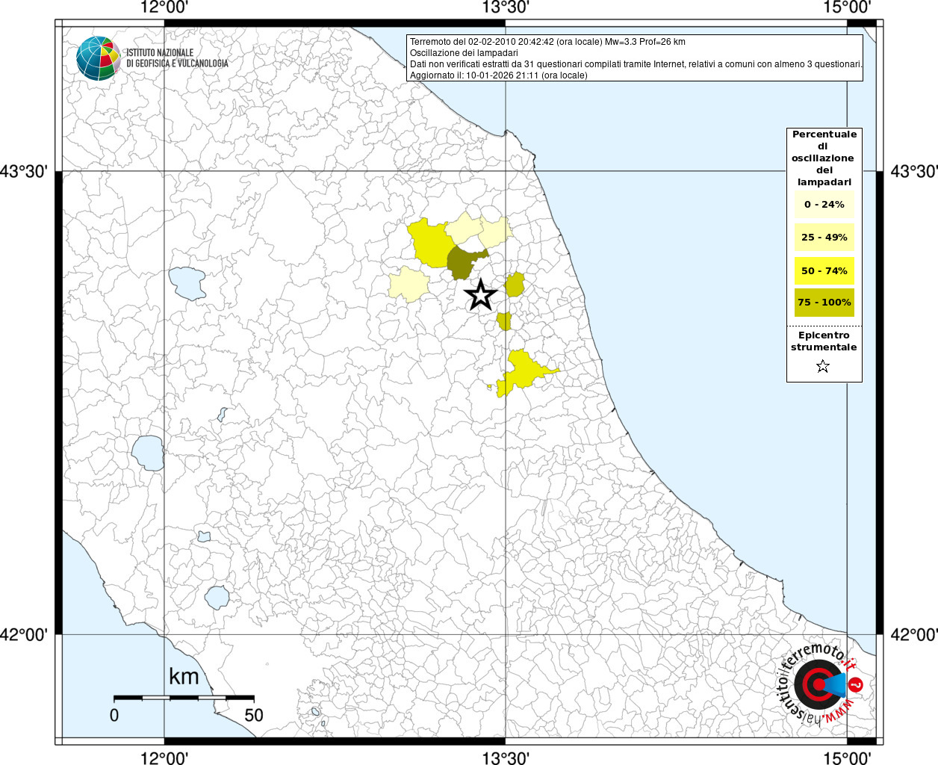Click the epicenter star on the map

tap(481, 295)
